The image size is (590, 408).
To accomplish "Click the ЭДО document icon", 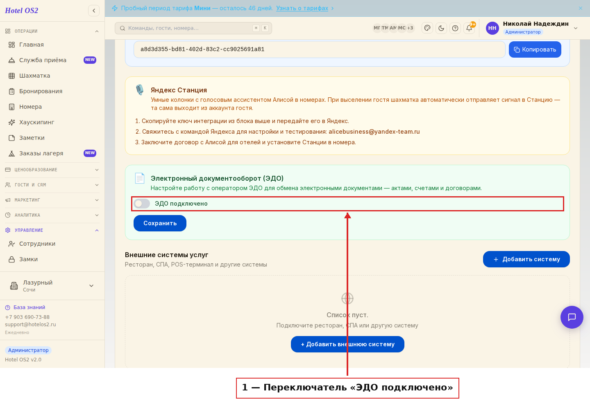I will (140, 178).
